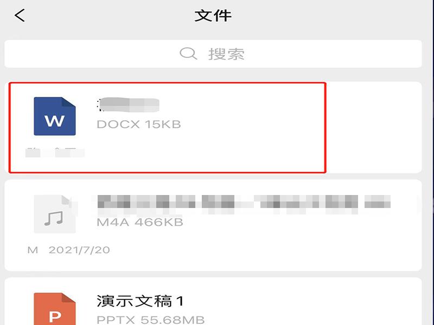Select the 文件 page title

coord(213,16)
